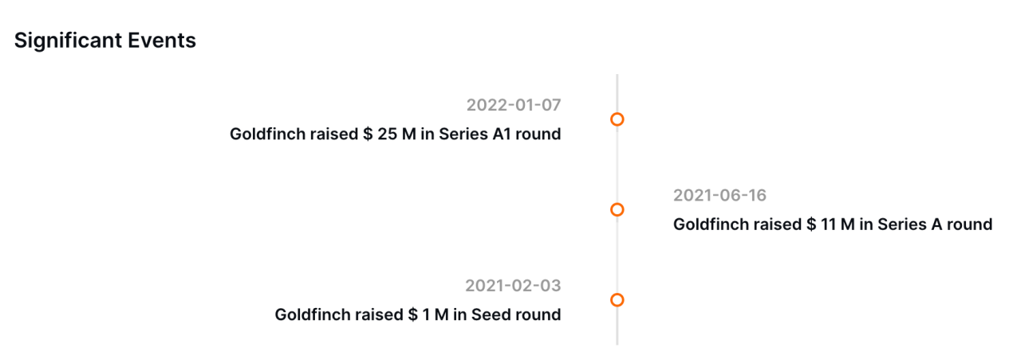Select the orange dot for Series A1 round
The image size is (1009, 359).
pos(617,119)
